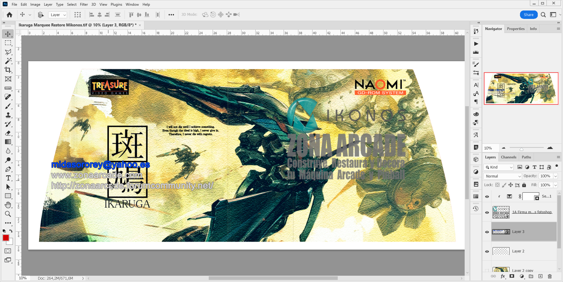
Task: Toggle visibility of Layer 2
Action: pos(487,251)
